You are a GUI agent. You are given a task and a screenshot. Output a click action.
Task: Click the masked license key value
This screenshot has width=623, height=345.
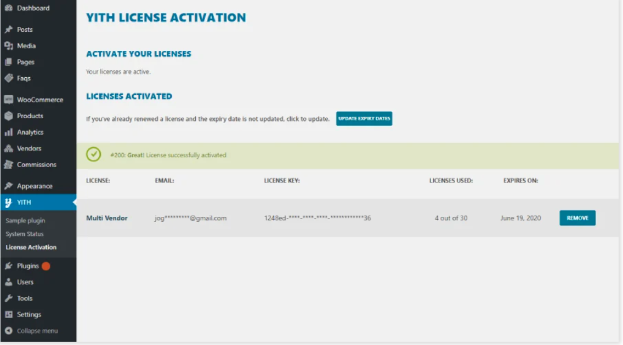click(x=318, y=218)
